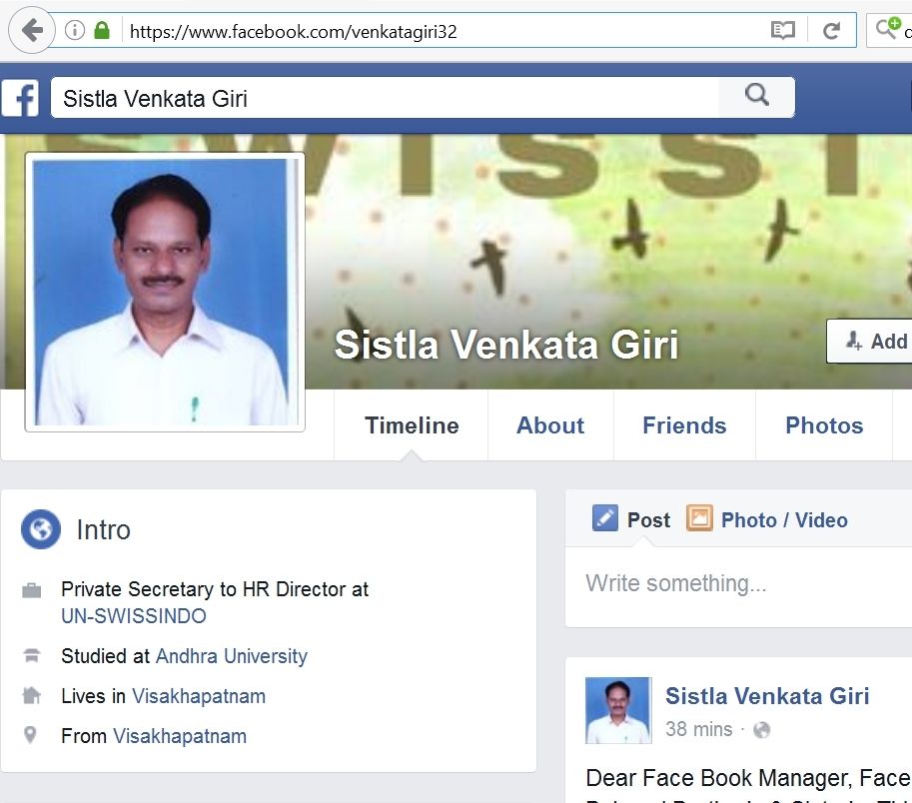Open the site information (i) icon
The image size is (912, 803).
[75, 30]
